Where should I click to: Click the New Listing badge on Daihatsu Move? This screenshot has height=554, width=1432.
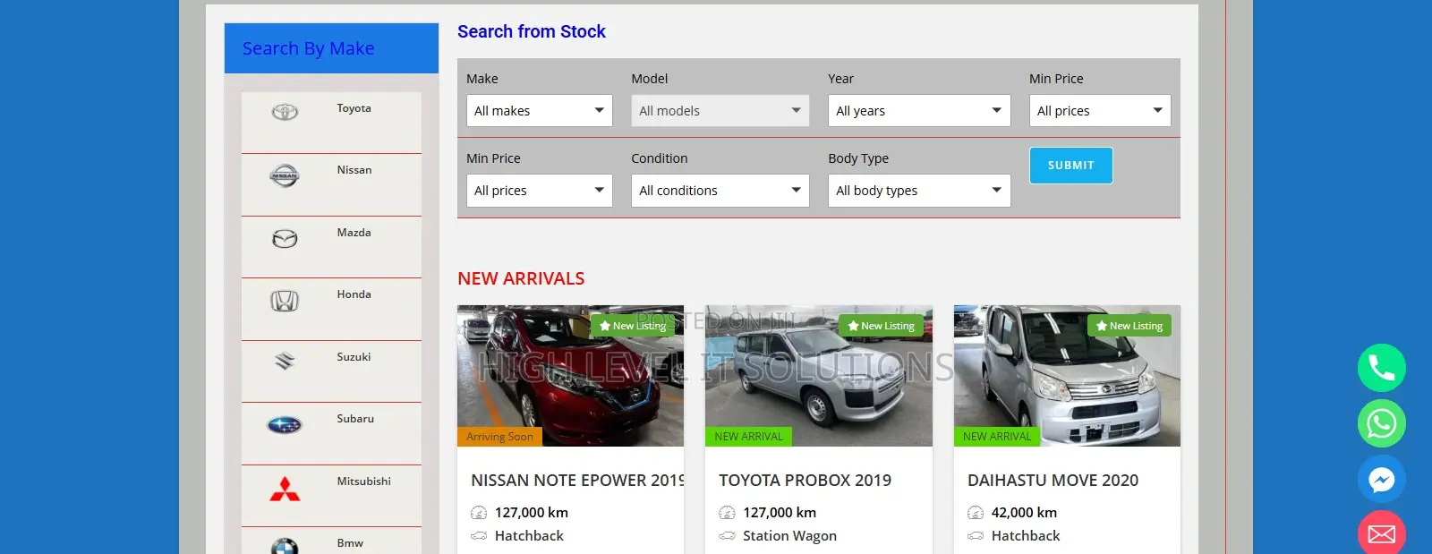1129,326
